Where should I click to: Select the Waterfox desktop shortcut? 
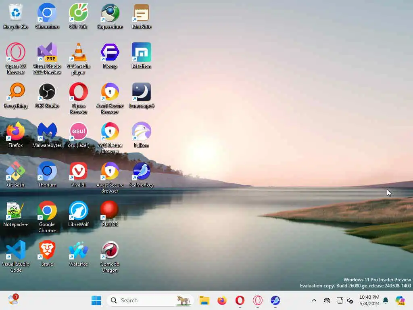(79, 253)
